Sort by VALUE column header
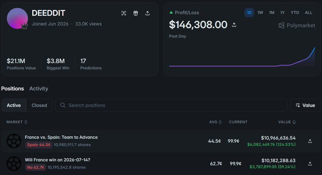This screenshot has width=322, height=175. click(x=287, y=122)
